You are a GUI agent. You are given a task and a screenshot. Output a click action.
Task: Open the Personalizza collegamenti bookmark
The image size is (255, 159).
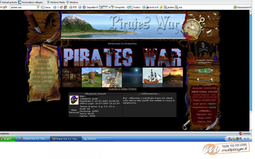(32, 2)
